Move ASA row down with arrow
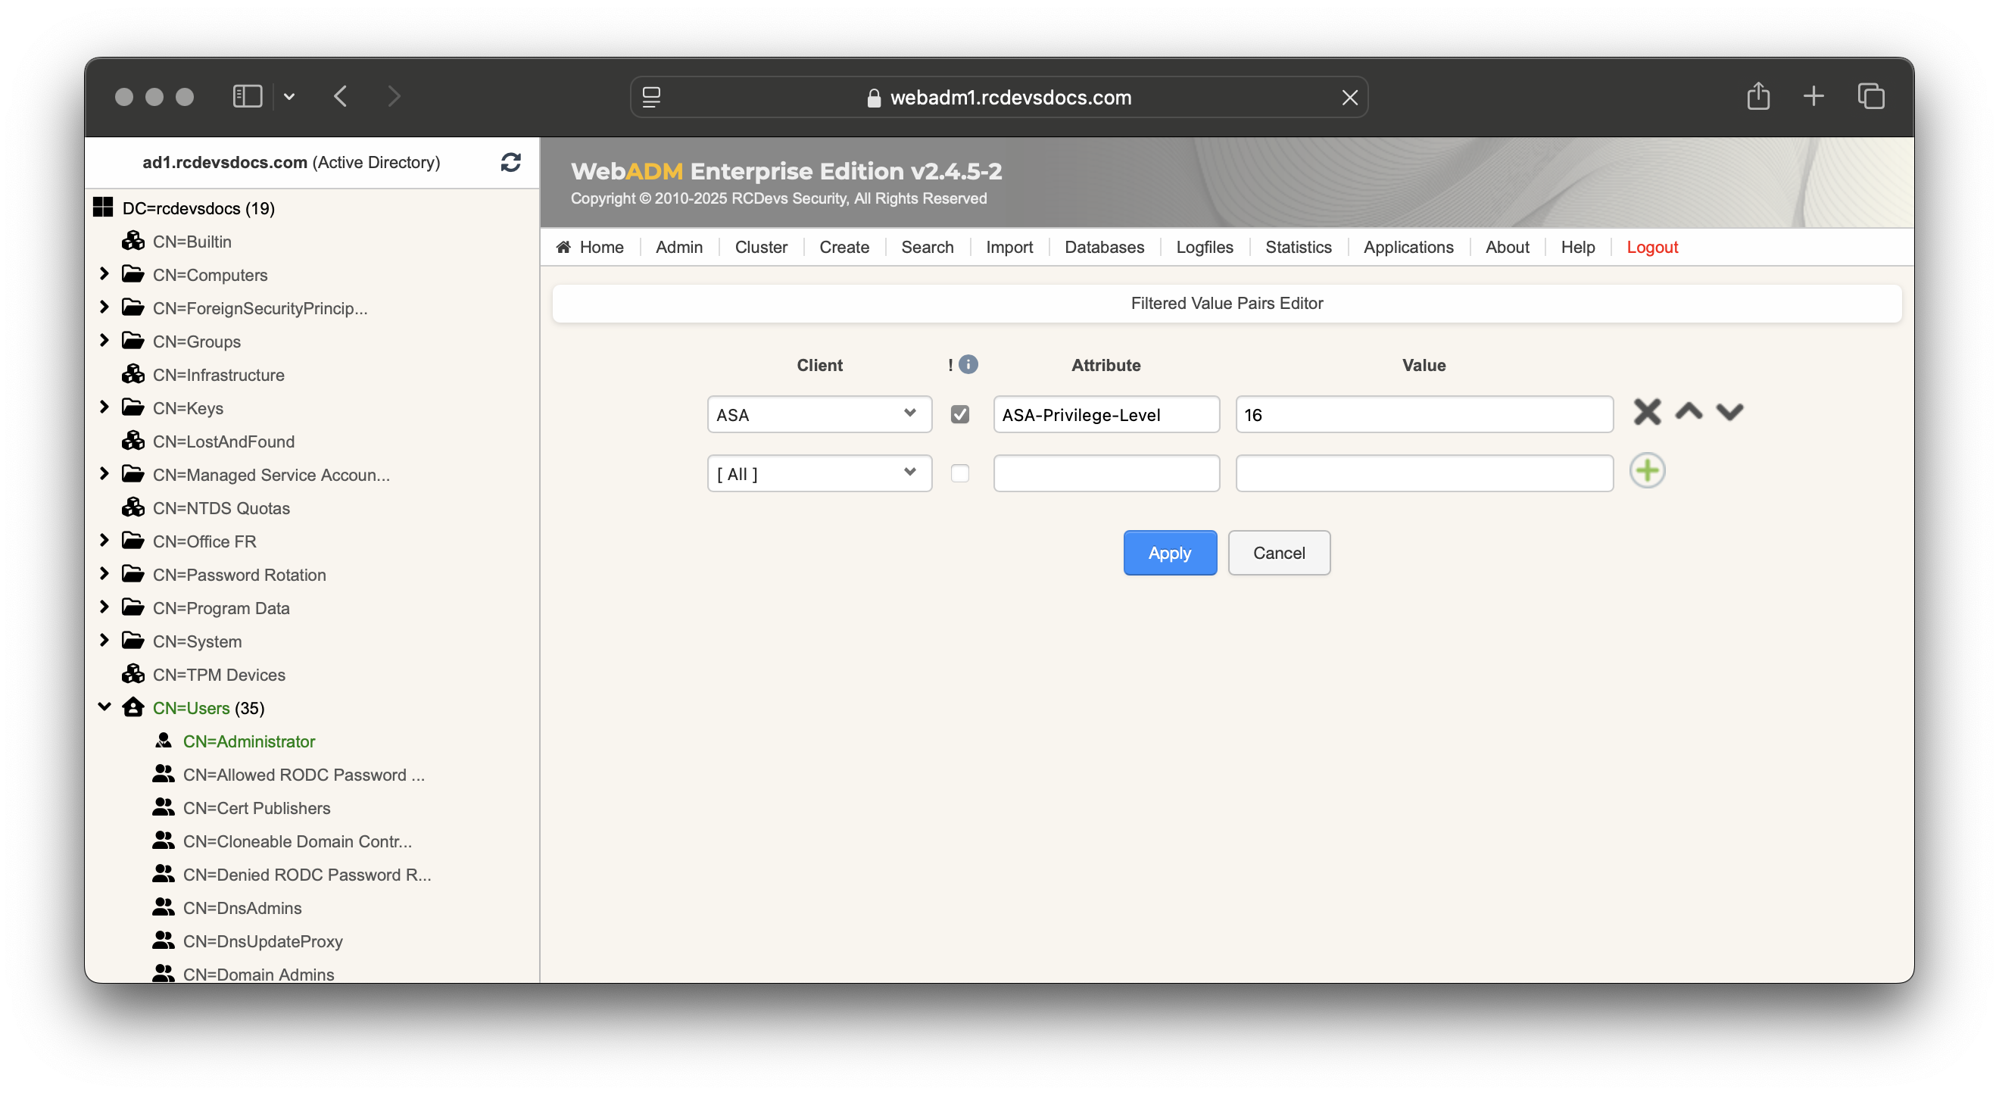1999x1095 pixels. pyautogui.click(x=1729, y=411)
